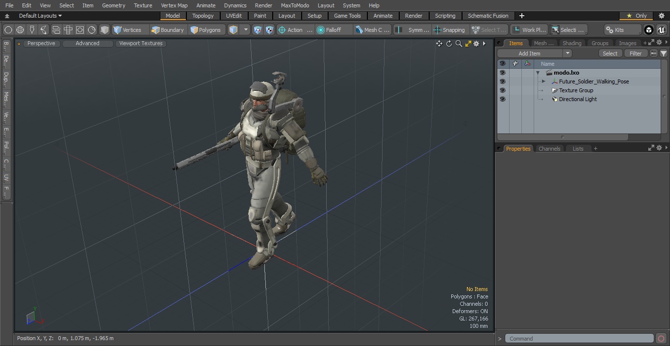Click the Viewport Textures button
The image size is (670, 346).
click(x=141, y=43)
